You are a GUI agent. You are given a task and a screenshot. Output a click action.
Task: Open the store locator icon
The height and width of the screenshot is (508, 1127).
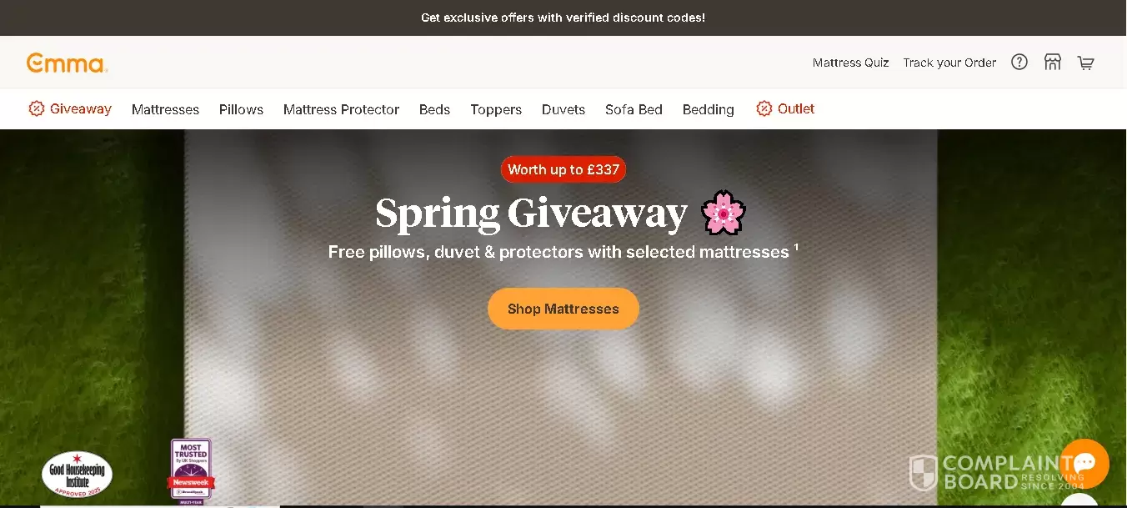1053,62
